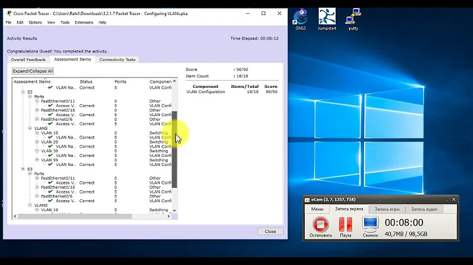Open the View menu
473x265 pixels.
(x=51, y=22)
